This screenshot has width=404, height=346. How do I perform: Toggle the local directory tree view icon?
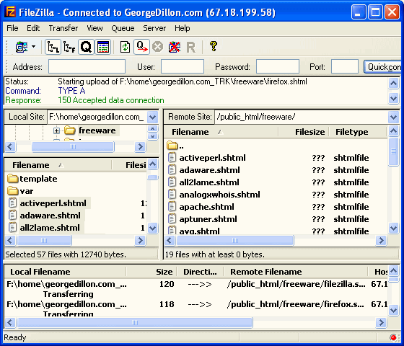click(x=53, y=47)
